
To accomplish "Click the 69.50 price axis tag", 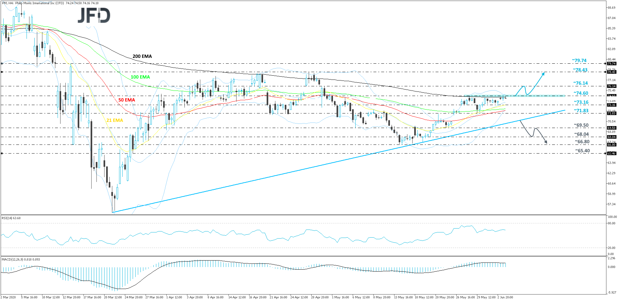I will [611, 128].
